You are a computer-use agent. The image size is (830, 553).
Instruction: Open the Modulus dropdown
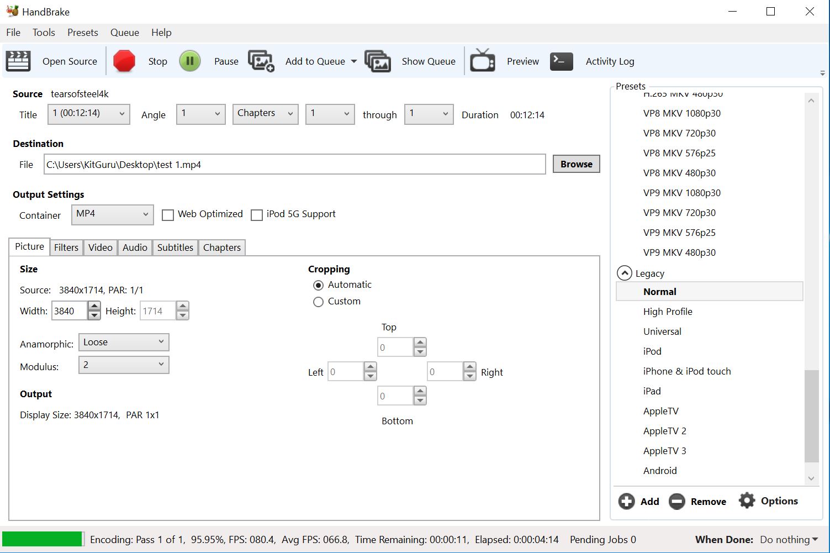[124, 365]
